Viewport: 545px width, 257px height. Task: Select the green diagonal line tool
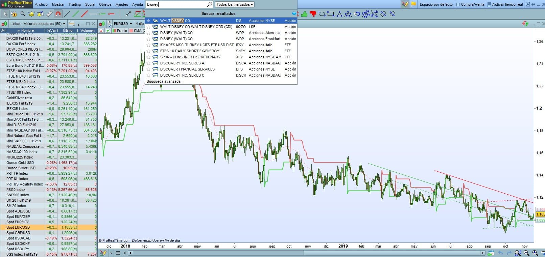click(76, 14)
